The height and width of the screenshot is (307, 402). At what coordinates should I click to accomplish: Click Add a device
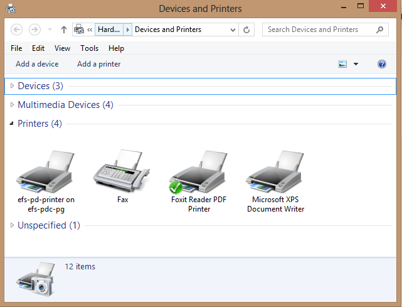point(37,64)
